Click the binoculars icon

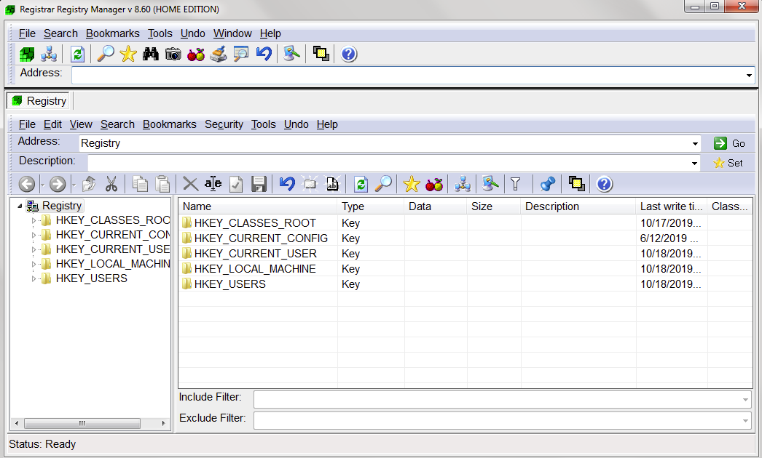click(x=151, y=54)
